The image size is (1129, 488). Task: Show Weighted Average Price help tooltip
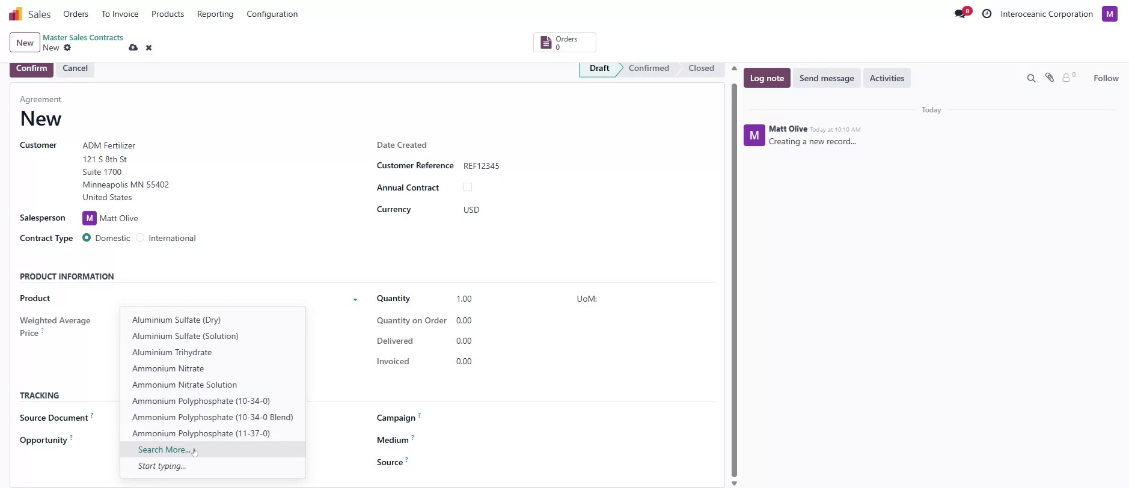42,331
